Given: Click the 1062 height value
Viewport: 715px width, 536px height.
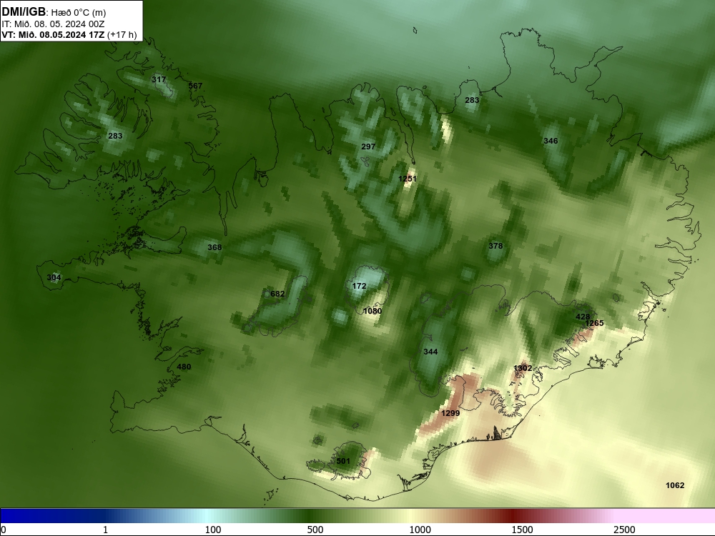Looking at the screenshot, I should pyautogui.click(x=675, y=485).
